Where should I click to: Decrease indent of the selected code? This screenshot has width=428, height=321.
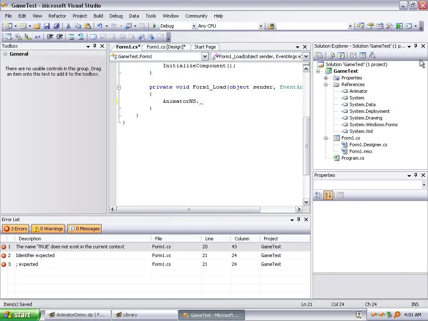pyautogui.click(x=50, y=37)
